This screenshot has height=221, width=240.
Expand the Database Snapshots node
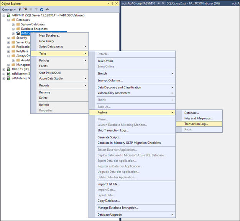13,29
